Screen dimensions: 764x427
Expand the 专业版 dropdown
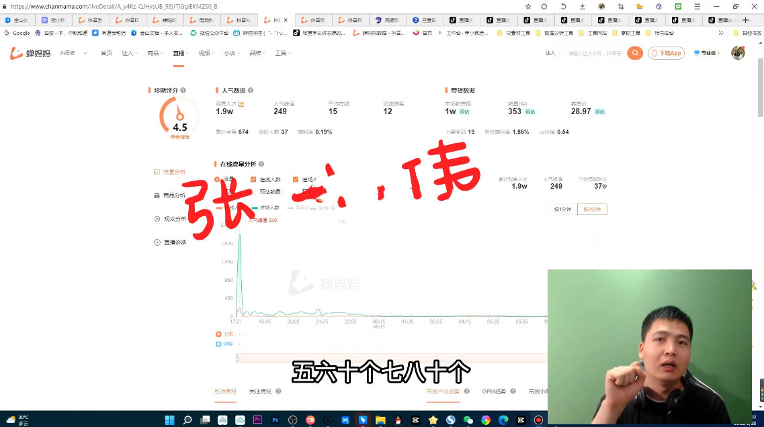(709, 53)
